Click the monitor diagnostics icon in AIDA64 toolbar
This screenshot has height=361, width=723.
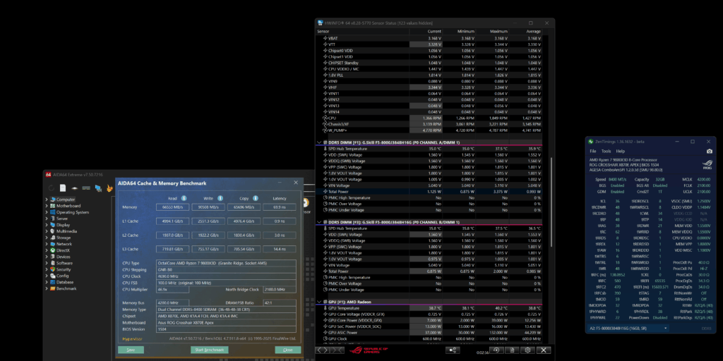coord(98,188)
